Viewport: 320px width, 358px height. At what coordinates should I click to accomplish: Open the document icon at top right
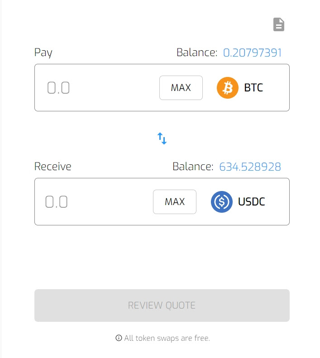click(279, 24)
